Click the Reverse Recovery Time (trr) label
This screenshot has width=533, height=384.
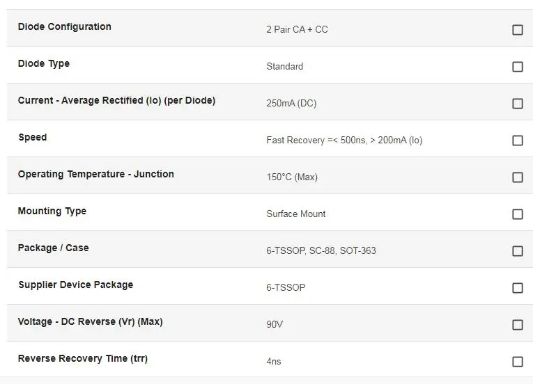tap(83, 358)
